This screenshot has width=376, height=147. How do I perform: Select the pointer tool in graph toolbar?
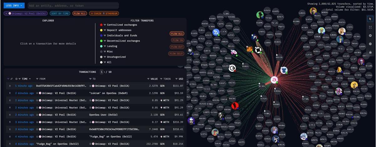coord(370,19)
